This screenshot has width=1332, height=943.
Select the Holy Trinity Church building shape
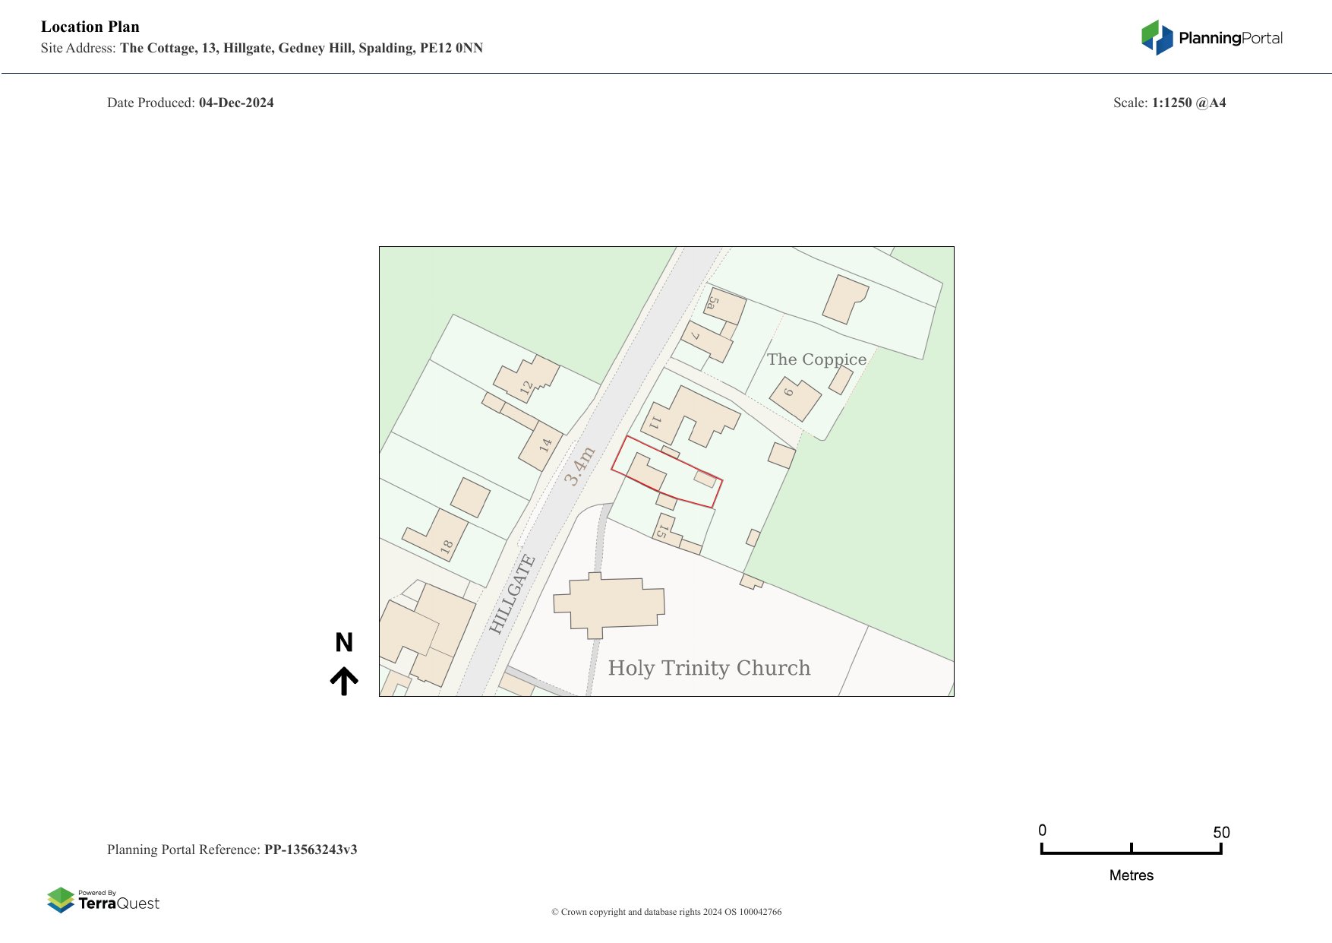coord(611,604)
